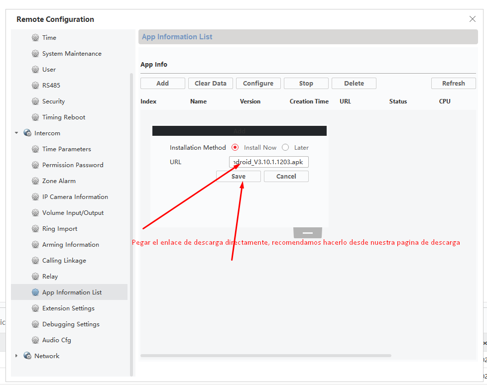
Task: Click the gear icon beside Timing Reboot
Action: [35, 117]
